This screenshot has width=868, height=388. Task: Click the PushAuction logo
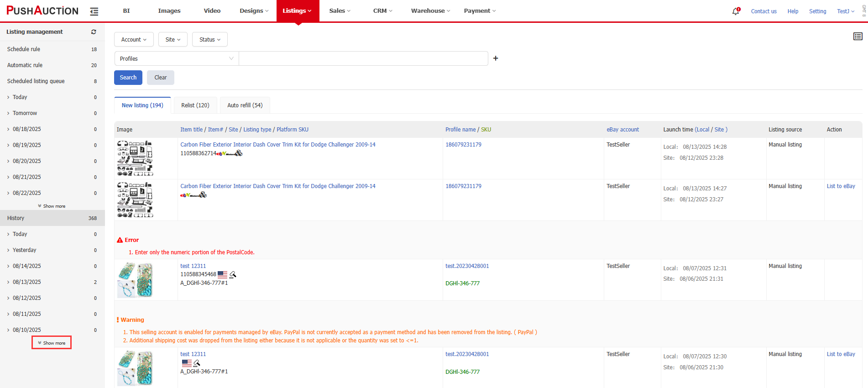coord(42,10)
